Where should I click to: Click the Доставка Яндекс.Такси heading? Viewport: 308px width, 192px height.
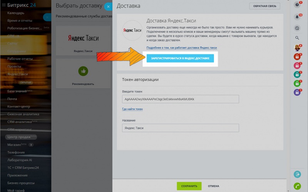point(171,21)
